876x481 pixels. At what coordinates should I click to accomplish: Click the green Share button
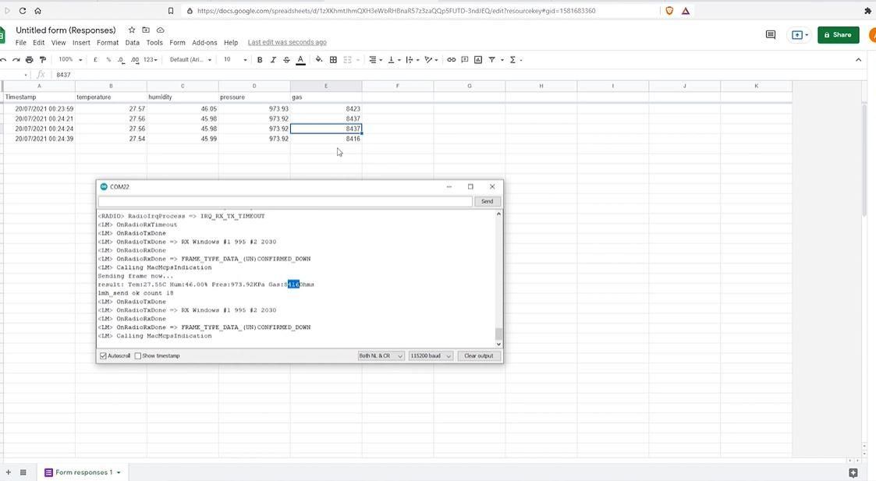[838, 34]
